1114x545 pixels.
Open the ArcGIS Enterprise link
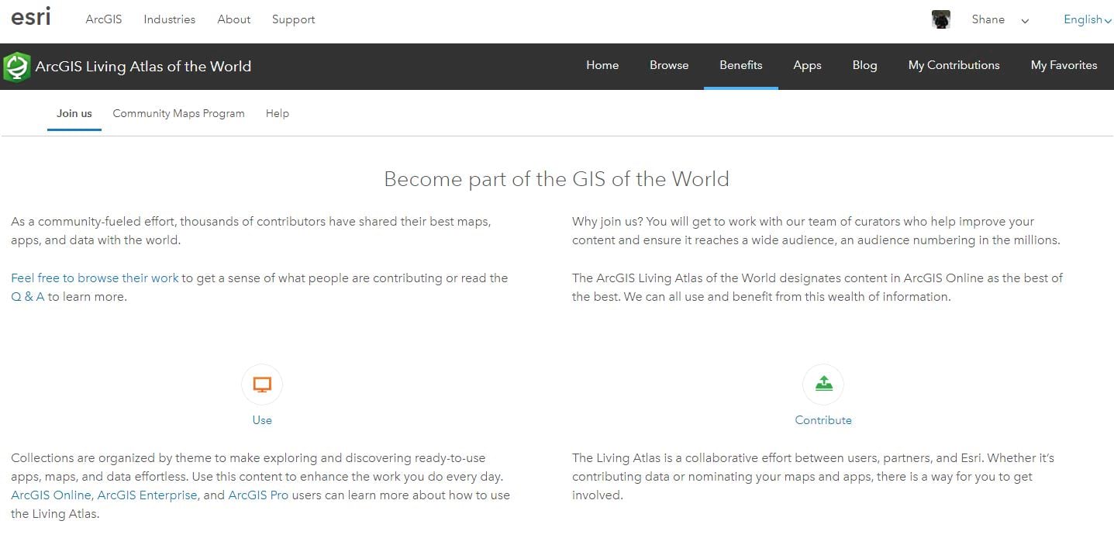pyautogui.click(x=147, y=495)
